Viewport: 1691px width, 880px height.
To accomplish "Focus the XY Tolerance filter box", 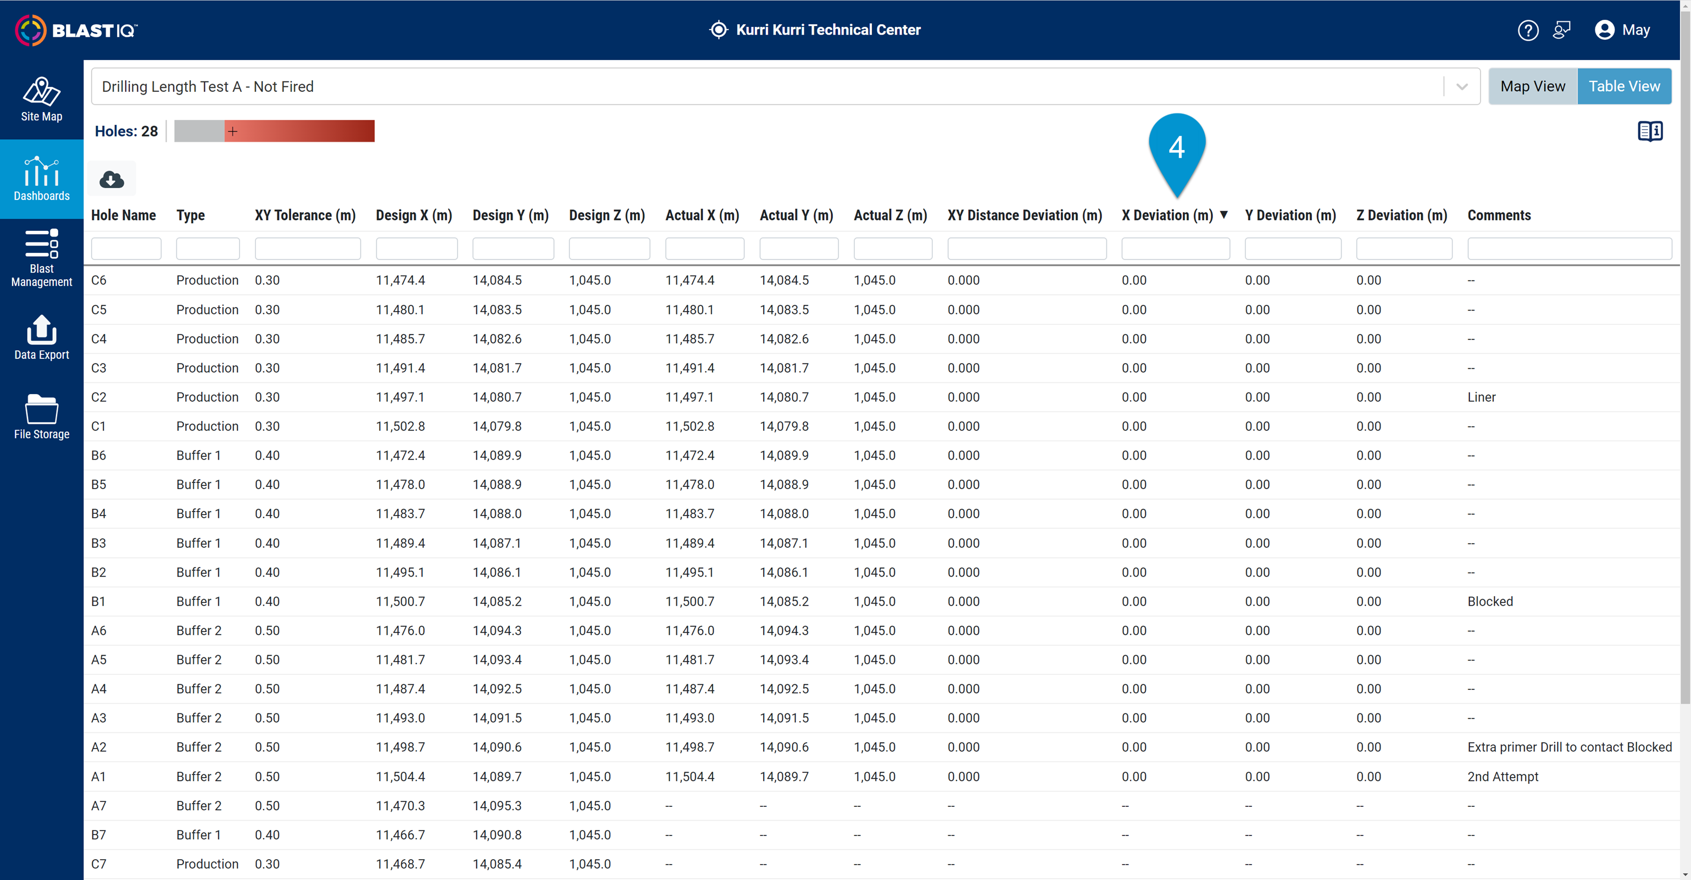I will point(308,248).
